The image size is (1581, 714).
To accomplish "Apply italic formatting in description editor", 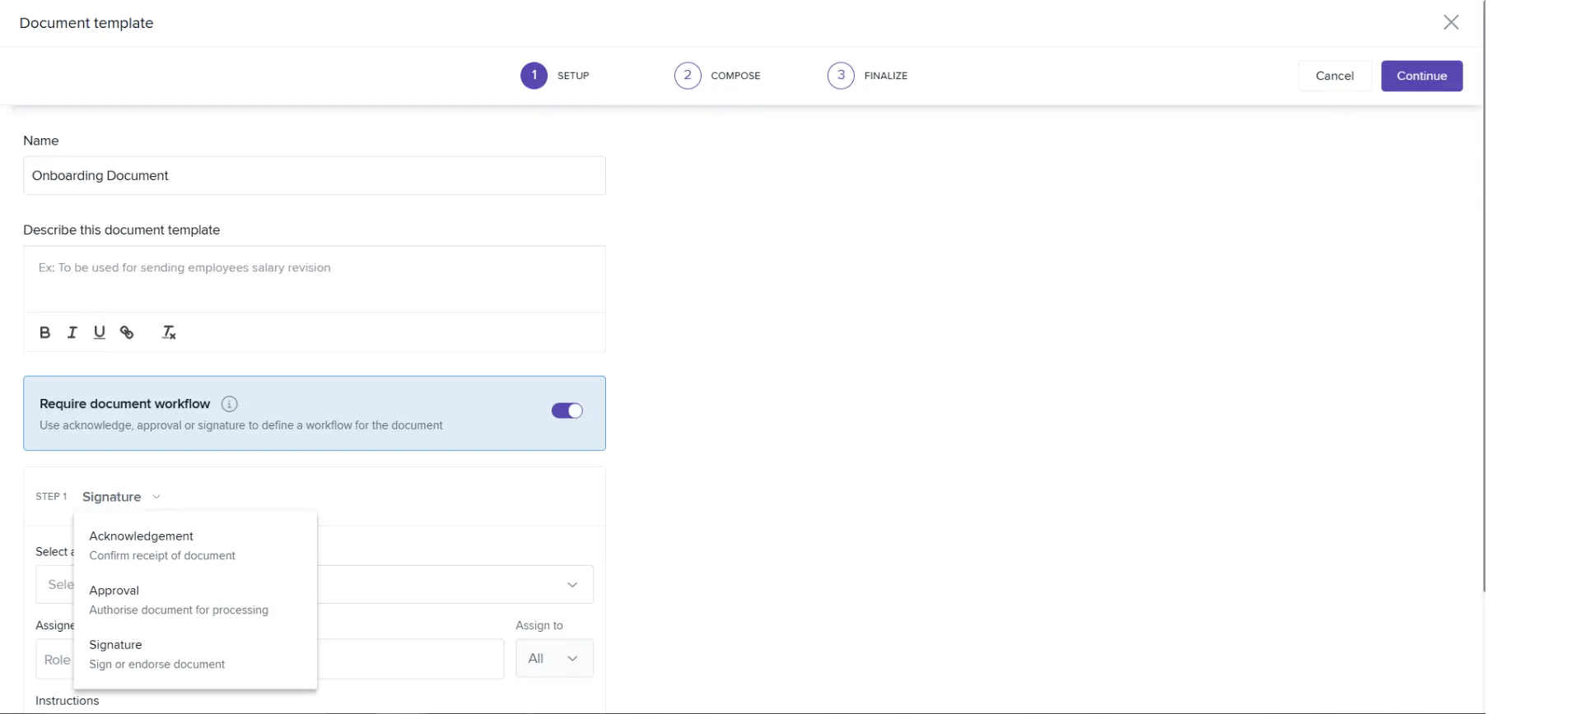I will coord(72,332).
